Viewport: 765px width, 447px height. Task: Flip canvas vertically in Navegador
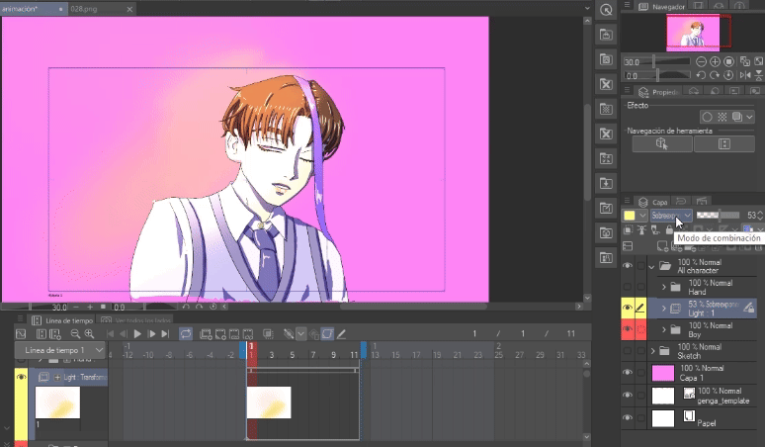click(759, 75)
